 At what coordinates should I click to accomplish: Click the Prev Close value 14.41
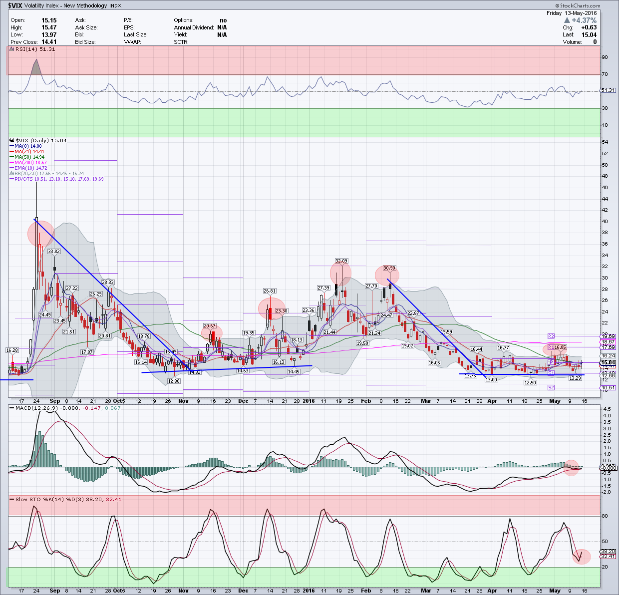click(49, 42)
